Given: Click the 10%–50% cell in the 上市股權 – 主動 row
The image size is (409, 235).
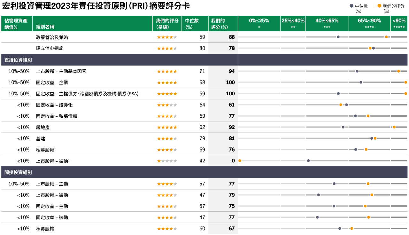Looking at the screenshot, I should 19,184.
